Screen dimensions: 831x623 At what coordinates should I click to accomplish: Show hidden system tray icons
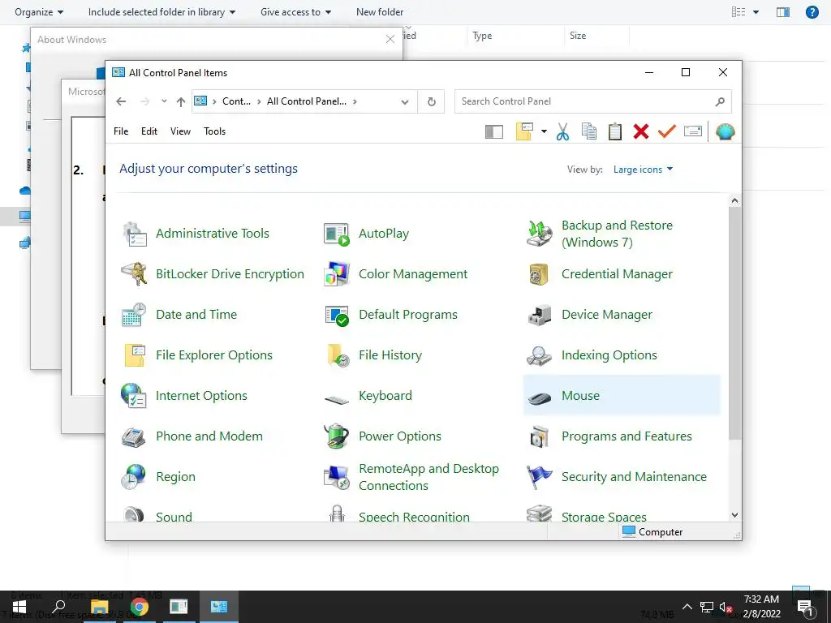(x=687, y=607)
